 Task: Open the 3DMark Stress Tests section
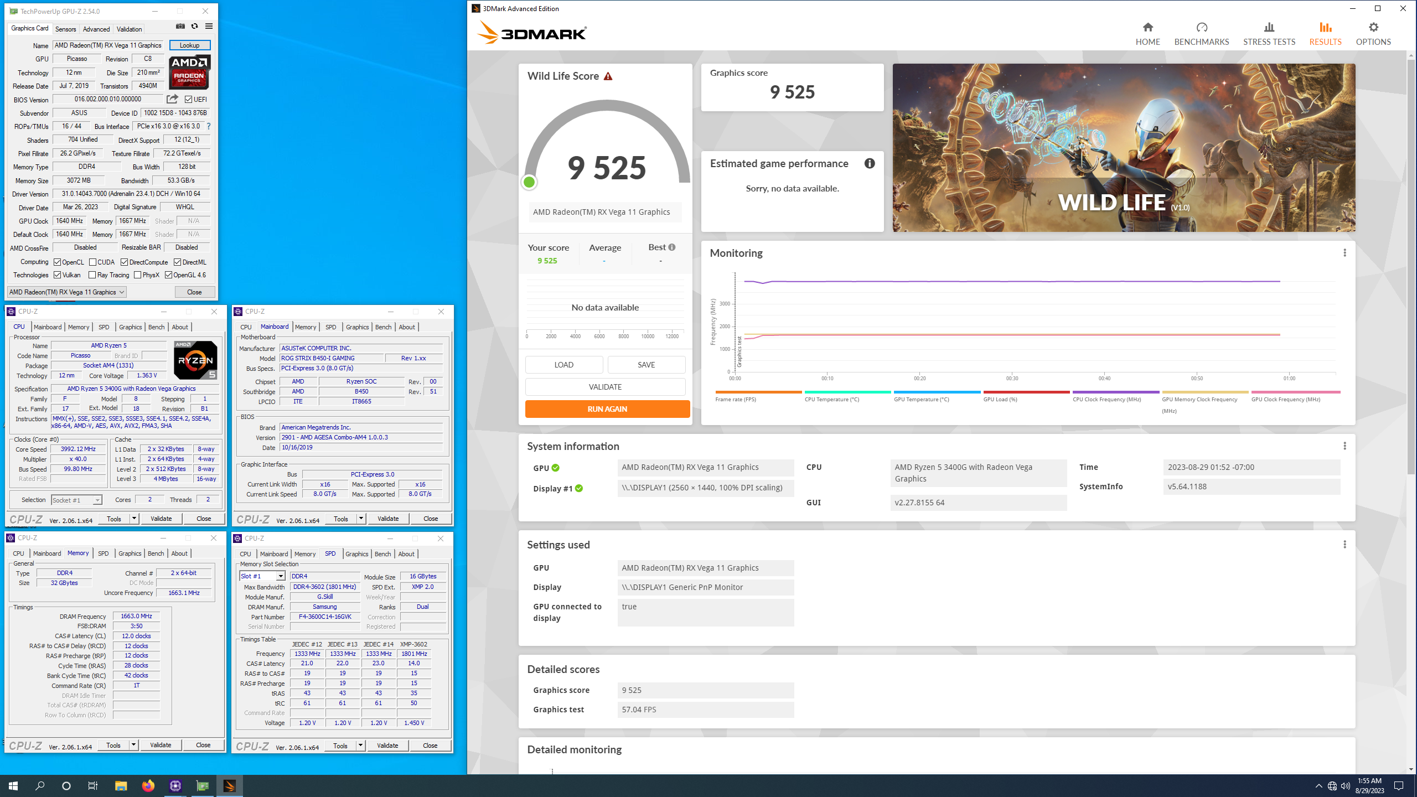coord(1269,34)
